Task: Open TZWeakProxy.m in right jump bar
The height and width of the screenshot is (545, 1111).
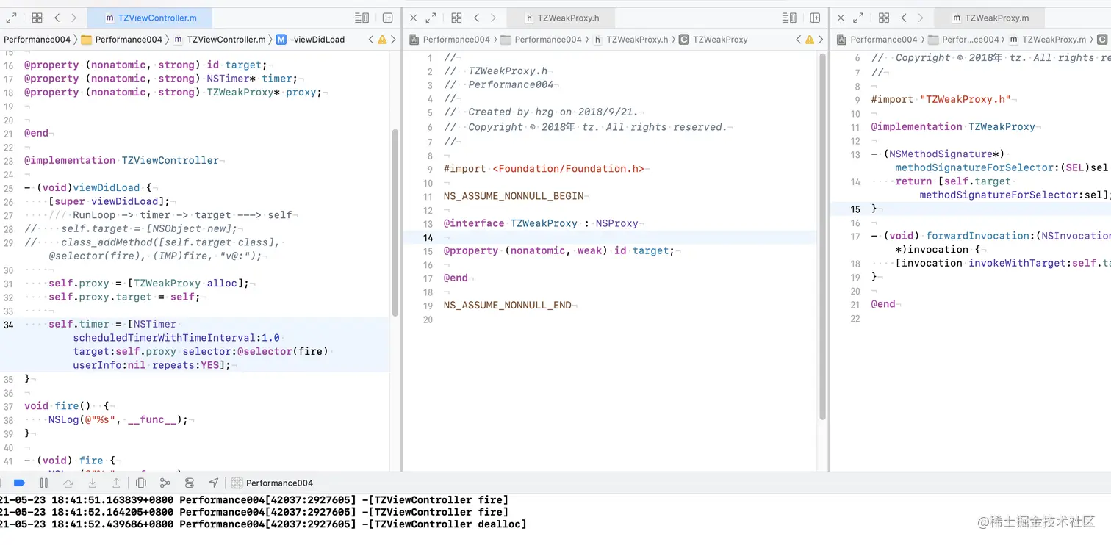Action: 1047,40
